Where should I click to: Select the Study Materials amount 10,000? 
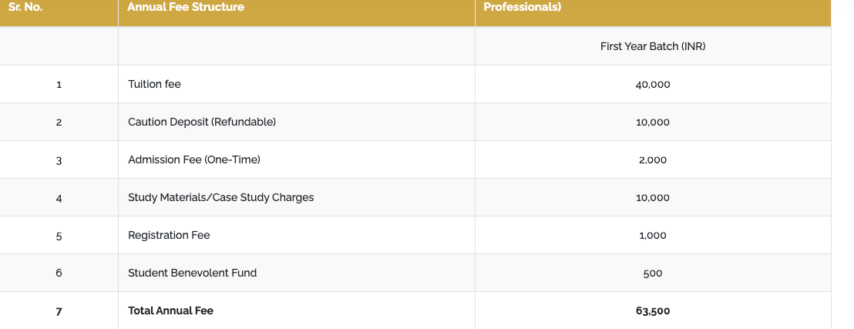click(x=652, y=197)
